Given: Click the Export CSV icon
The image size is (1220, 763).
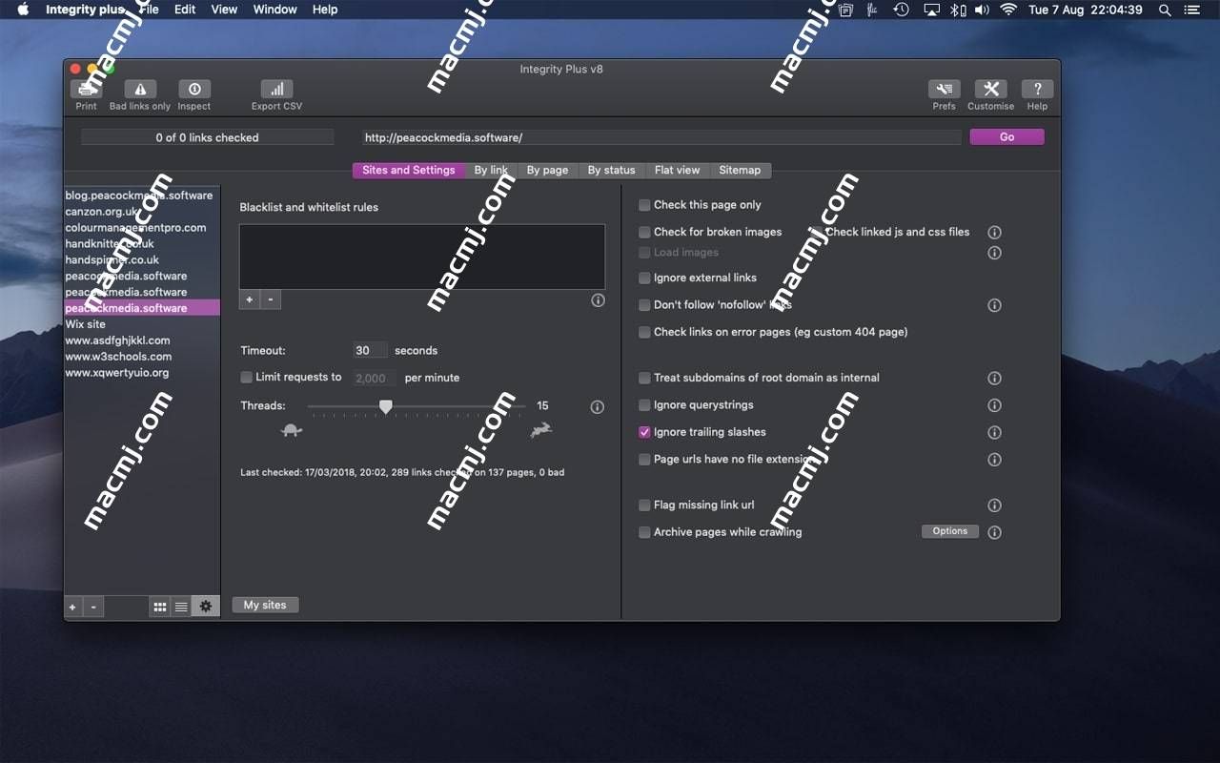Looking at the screenshot, I should click(x=276, y=90).
